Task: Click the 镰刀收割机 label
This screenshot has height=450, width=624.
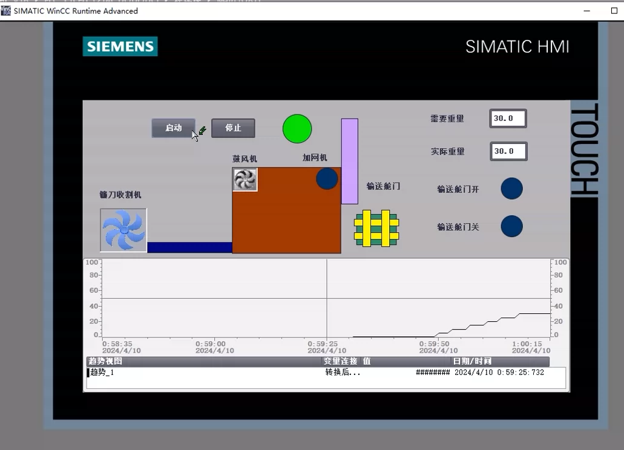Action: click(x=120, y=195)
